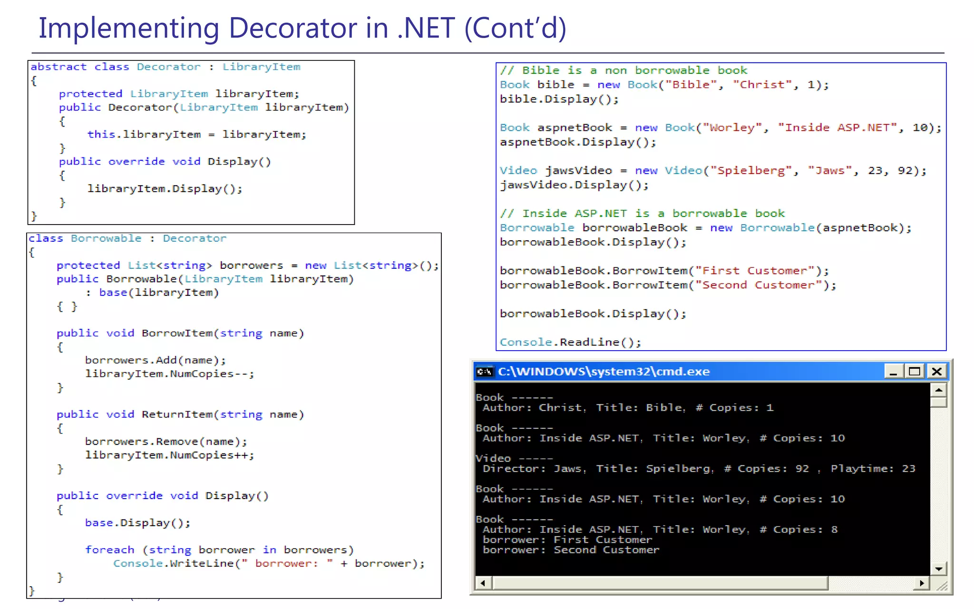Image resolution: width=974 pixels, height=609 pixels.
Task: Click the console vertical scrollbar thumb
Action: click(939, 403)
